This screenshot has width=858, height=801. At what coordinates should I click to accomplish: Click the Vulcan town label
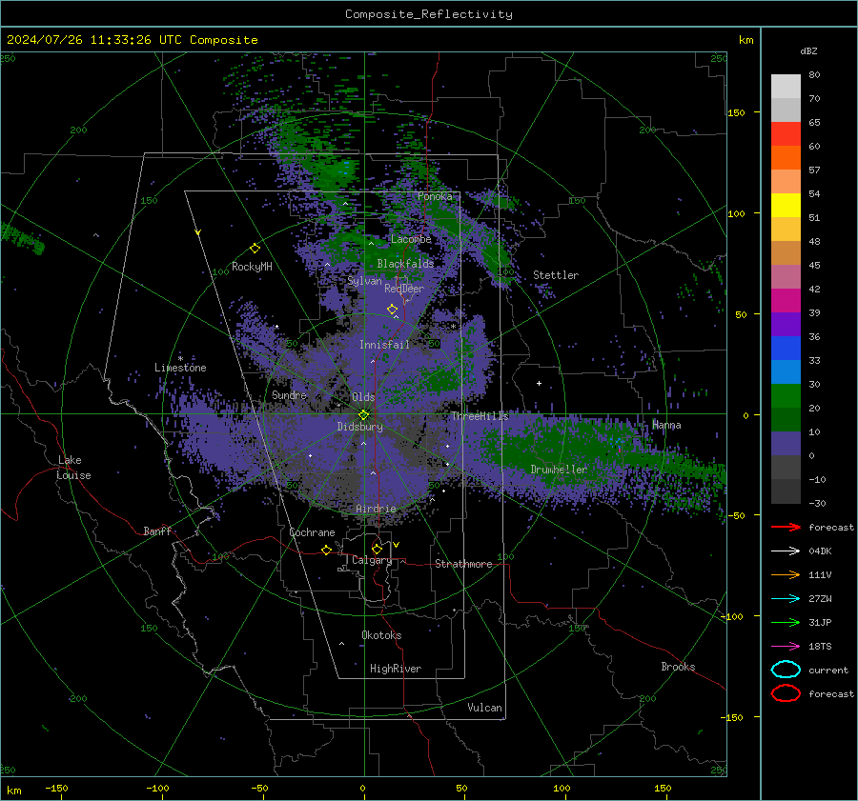[x=484, y=708]
